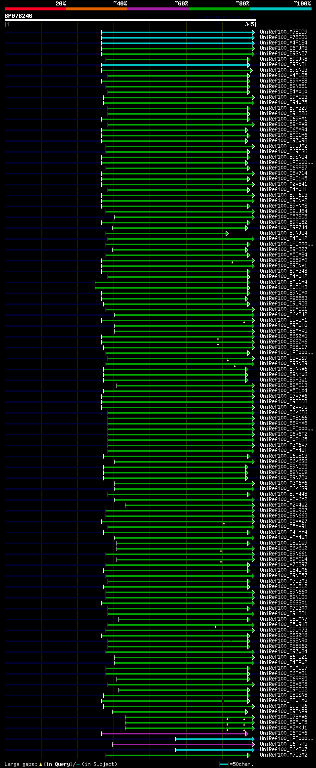Select hit UniRef100_B9NJW4

tap(283, 233)
